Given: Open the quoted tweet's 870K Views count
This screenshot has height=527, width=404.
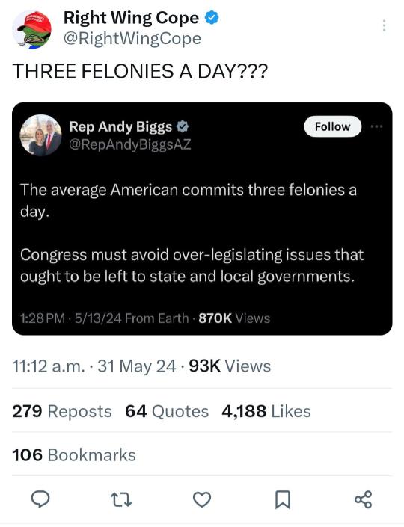Looking at the screenshot, I should (x=234, y=318).
